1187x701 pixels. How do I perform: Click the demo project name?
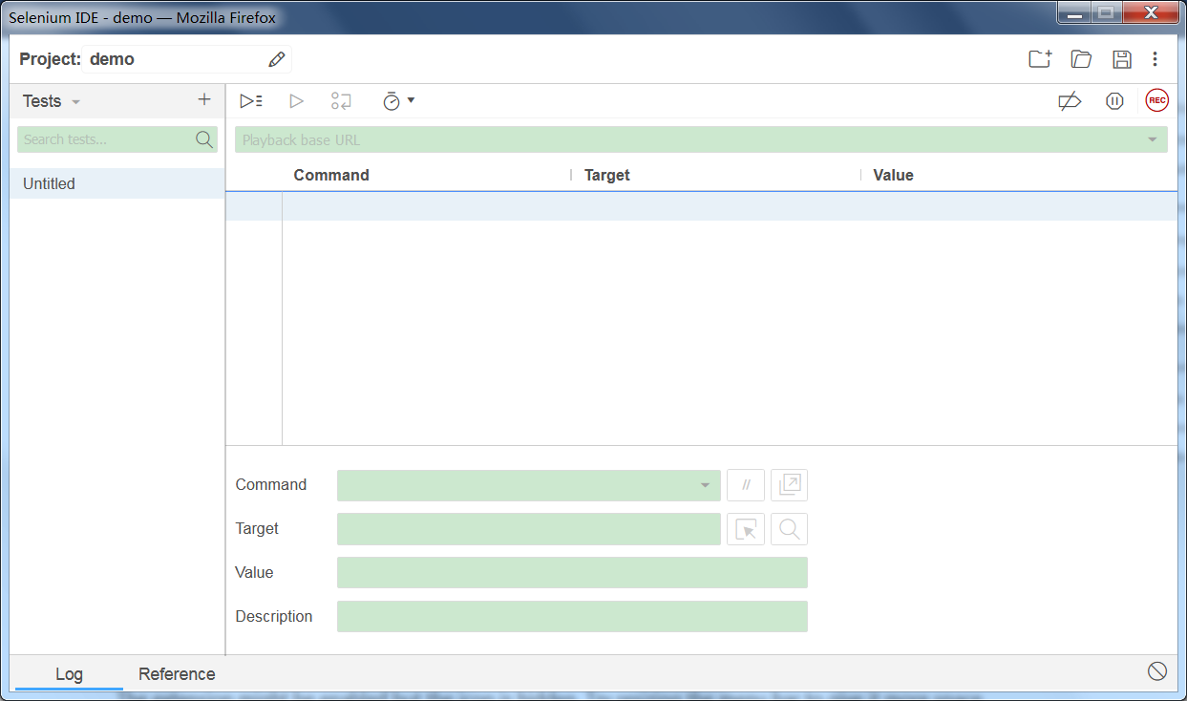(x=112, y=59)
